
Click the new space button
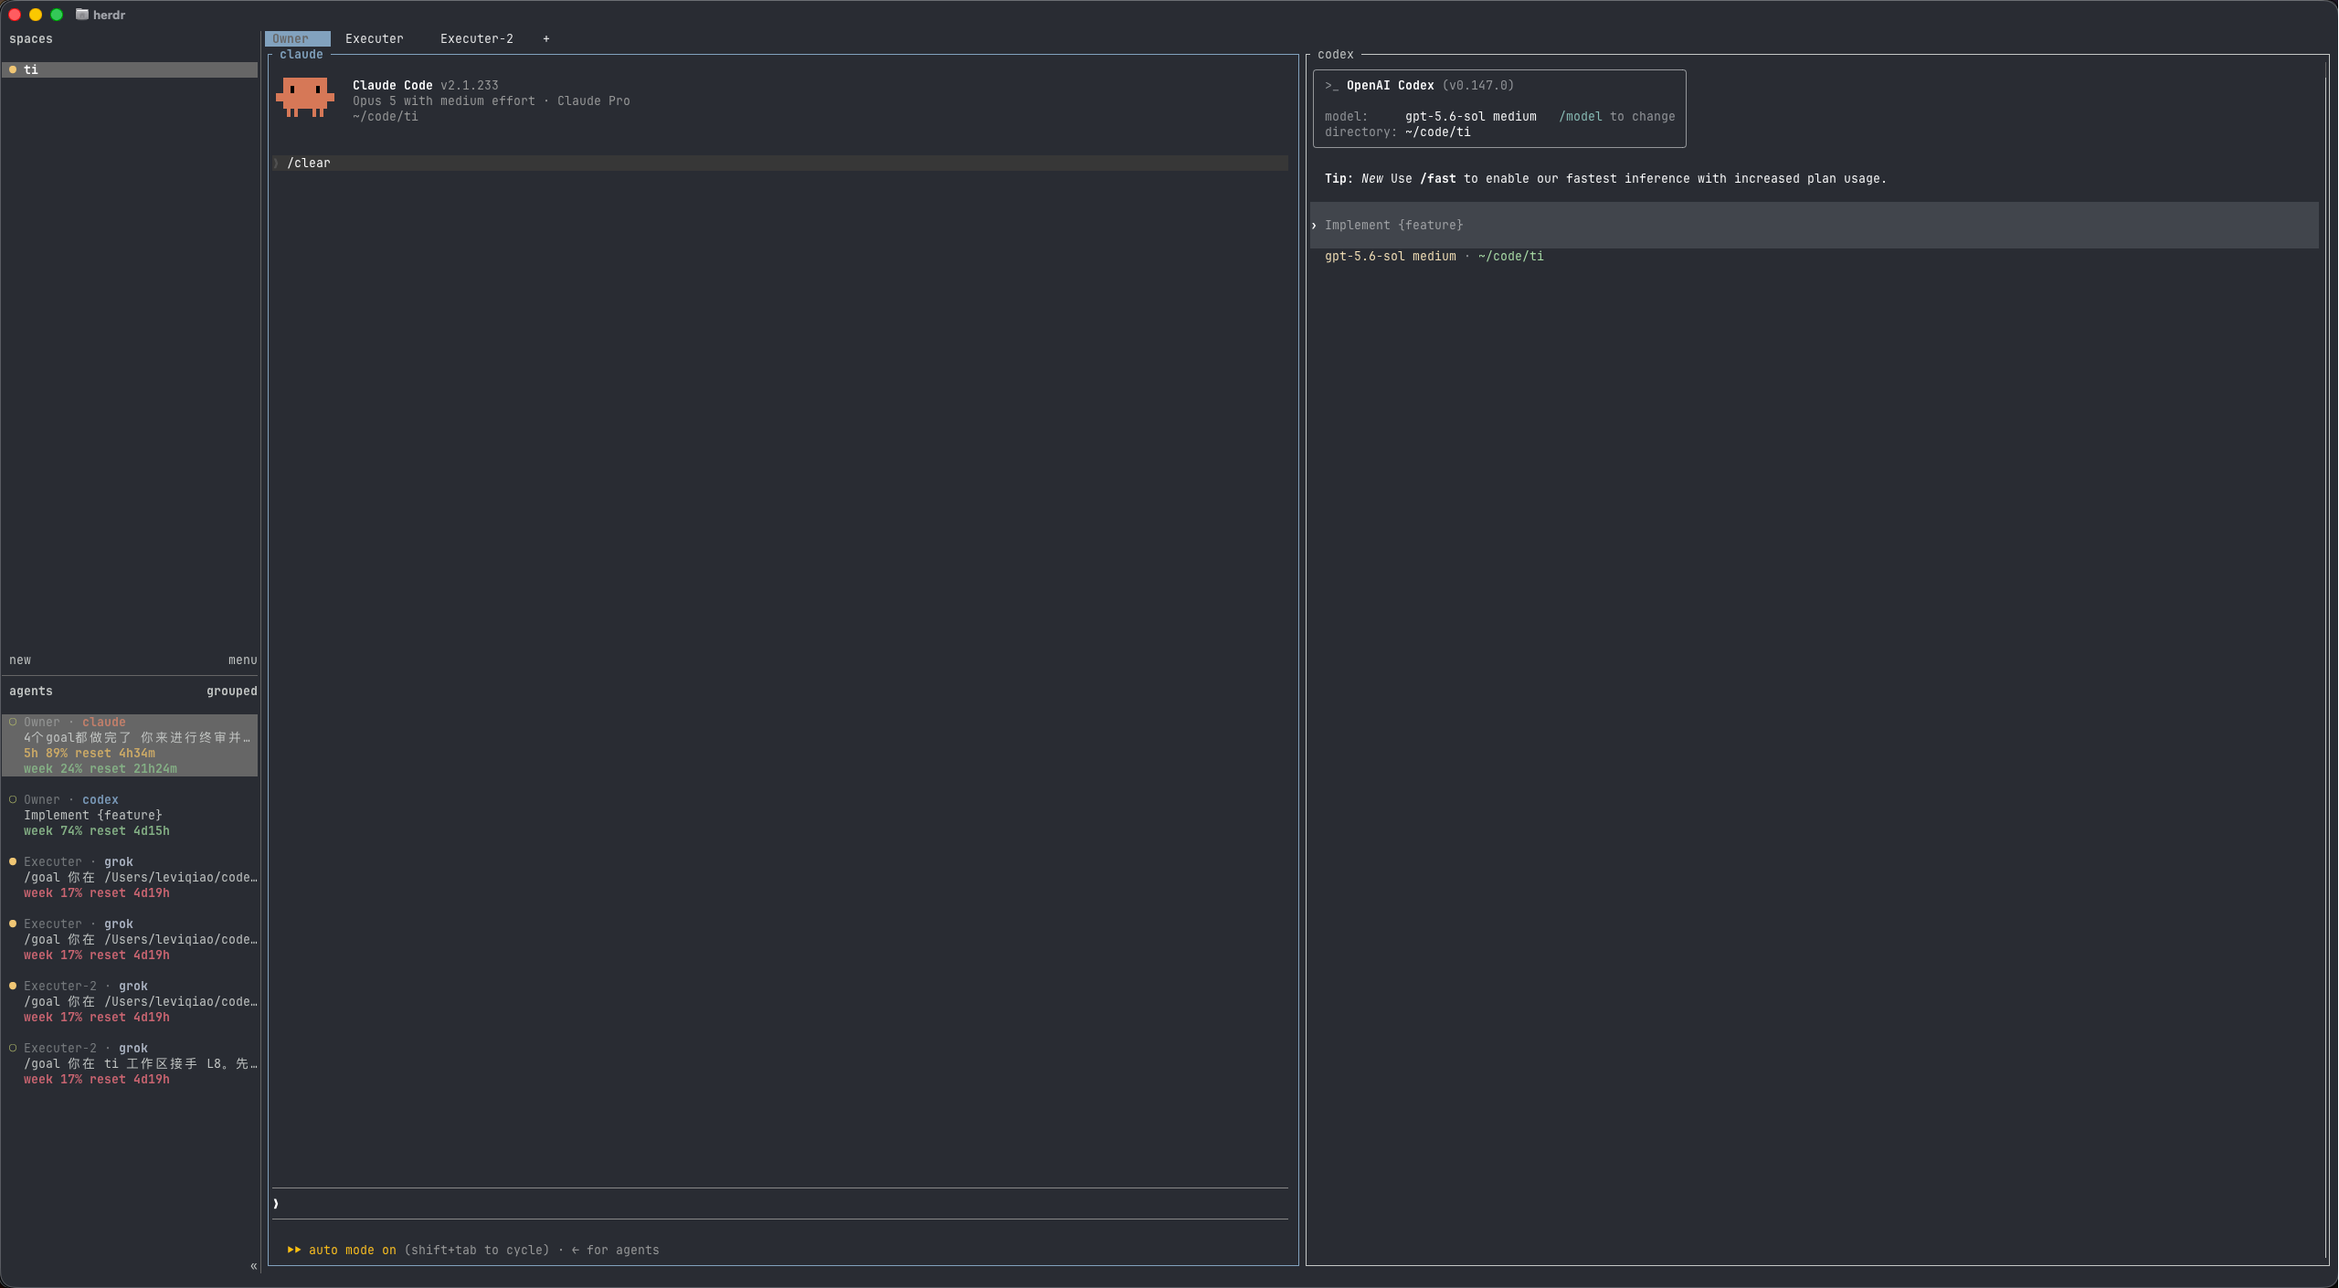[20, 660]
